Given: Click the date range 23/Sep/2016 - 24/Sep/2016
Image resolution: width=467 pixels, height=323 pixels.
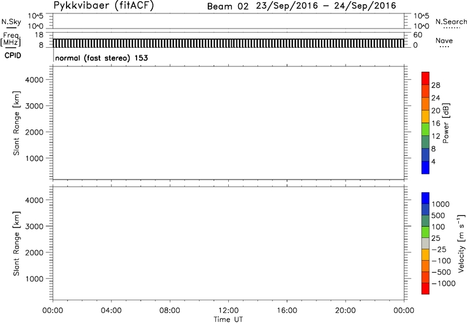Looking at the screenshot, I should coord(326,6).
